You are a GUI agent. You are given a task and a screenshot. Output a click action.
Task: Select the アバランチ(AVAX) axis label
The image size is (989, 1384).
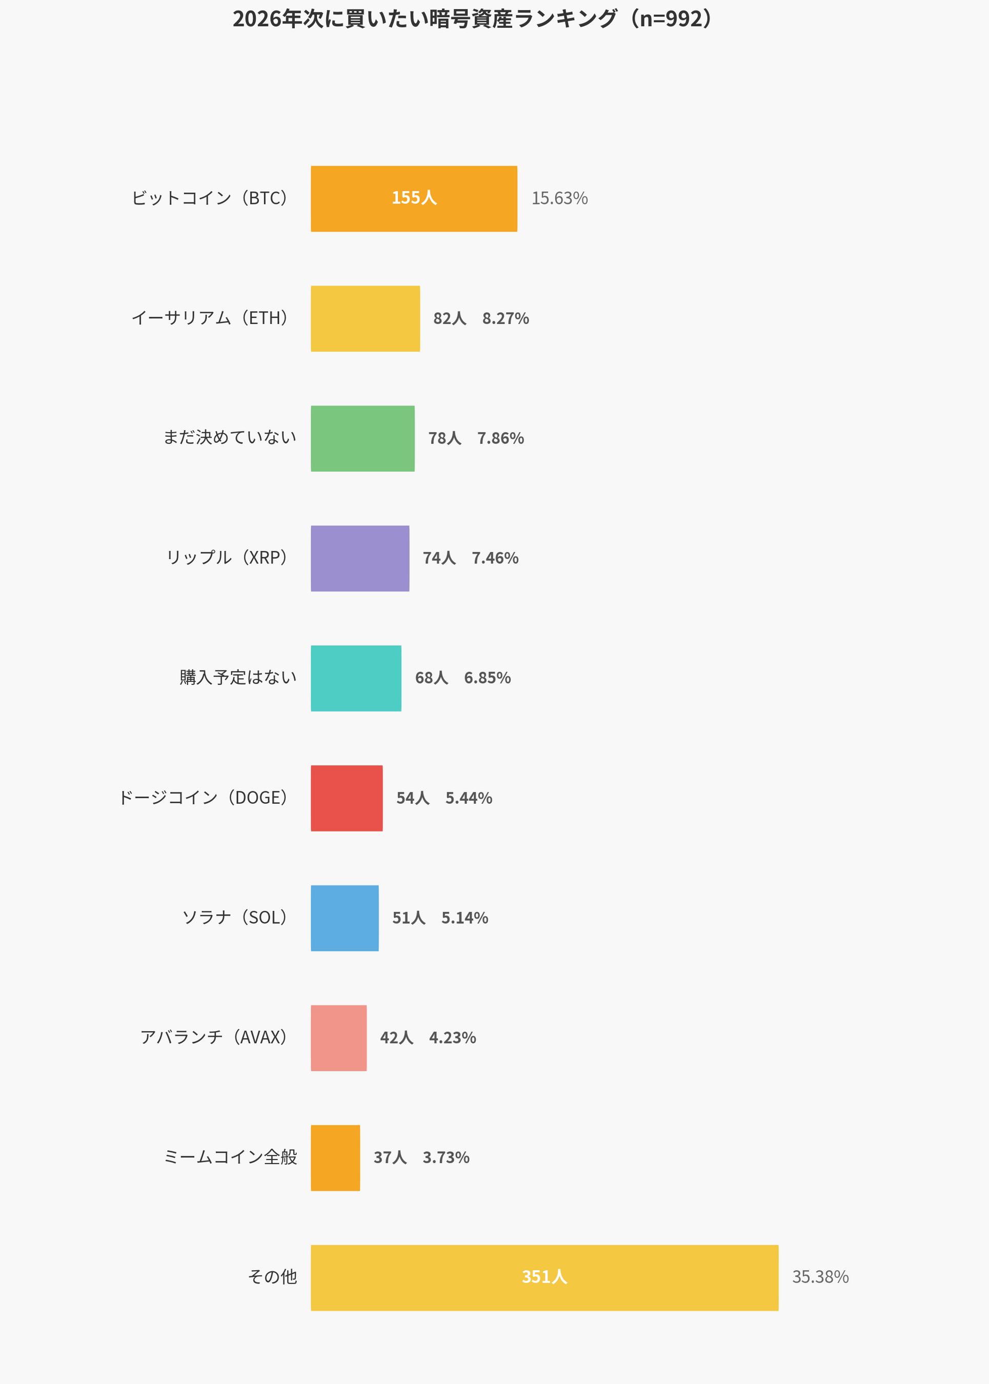(214, 1037)
